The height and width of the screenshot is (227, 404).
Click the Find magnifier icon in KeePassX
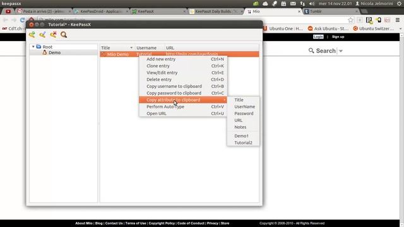click(64, 35)
